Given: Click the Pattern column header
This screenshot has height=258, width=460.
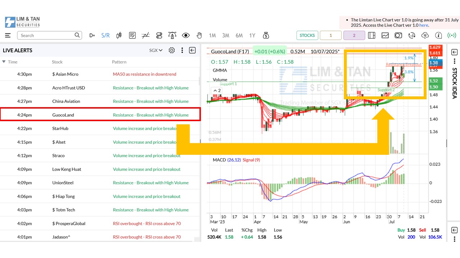Looking at the screenshot, I should [119, 62].
